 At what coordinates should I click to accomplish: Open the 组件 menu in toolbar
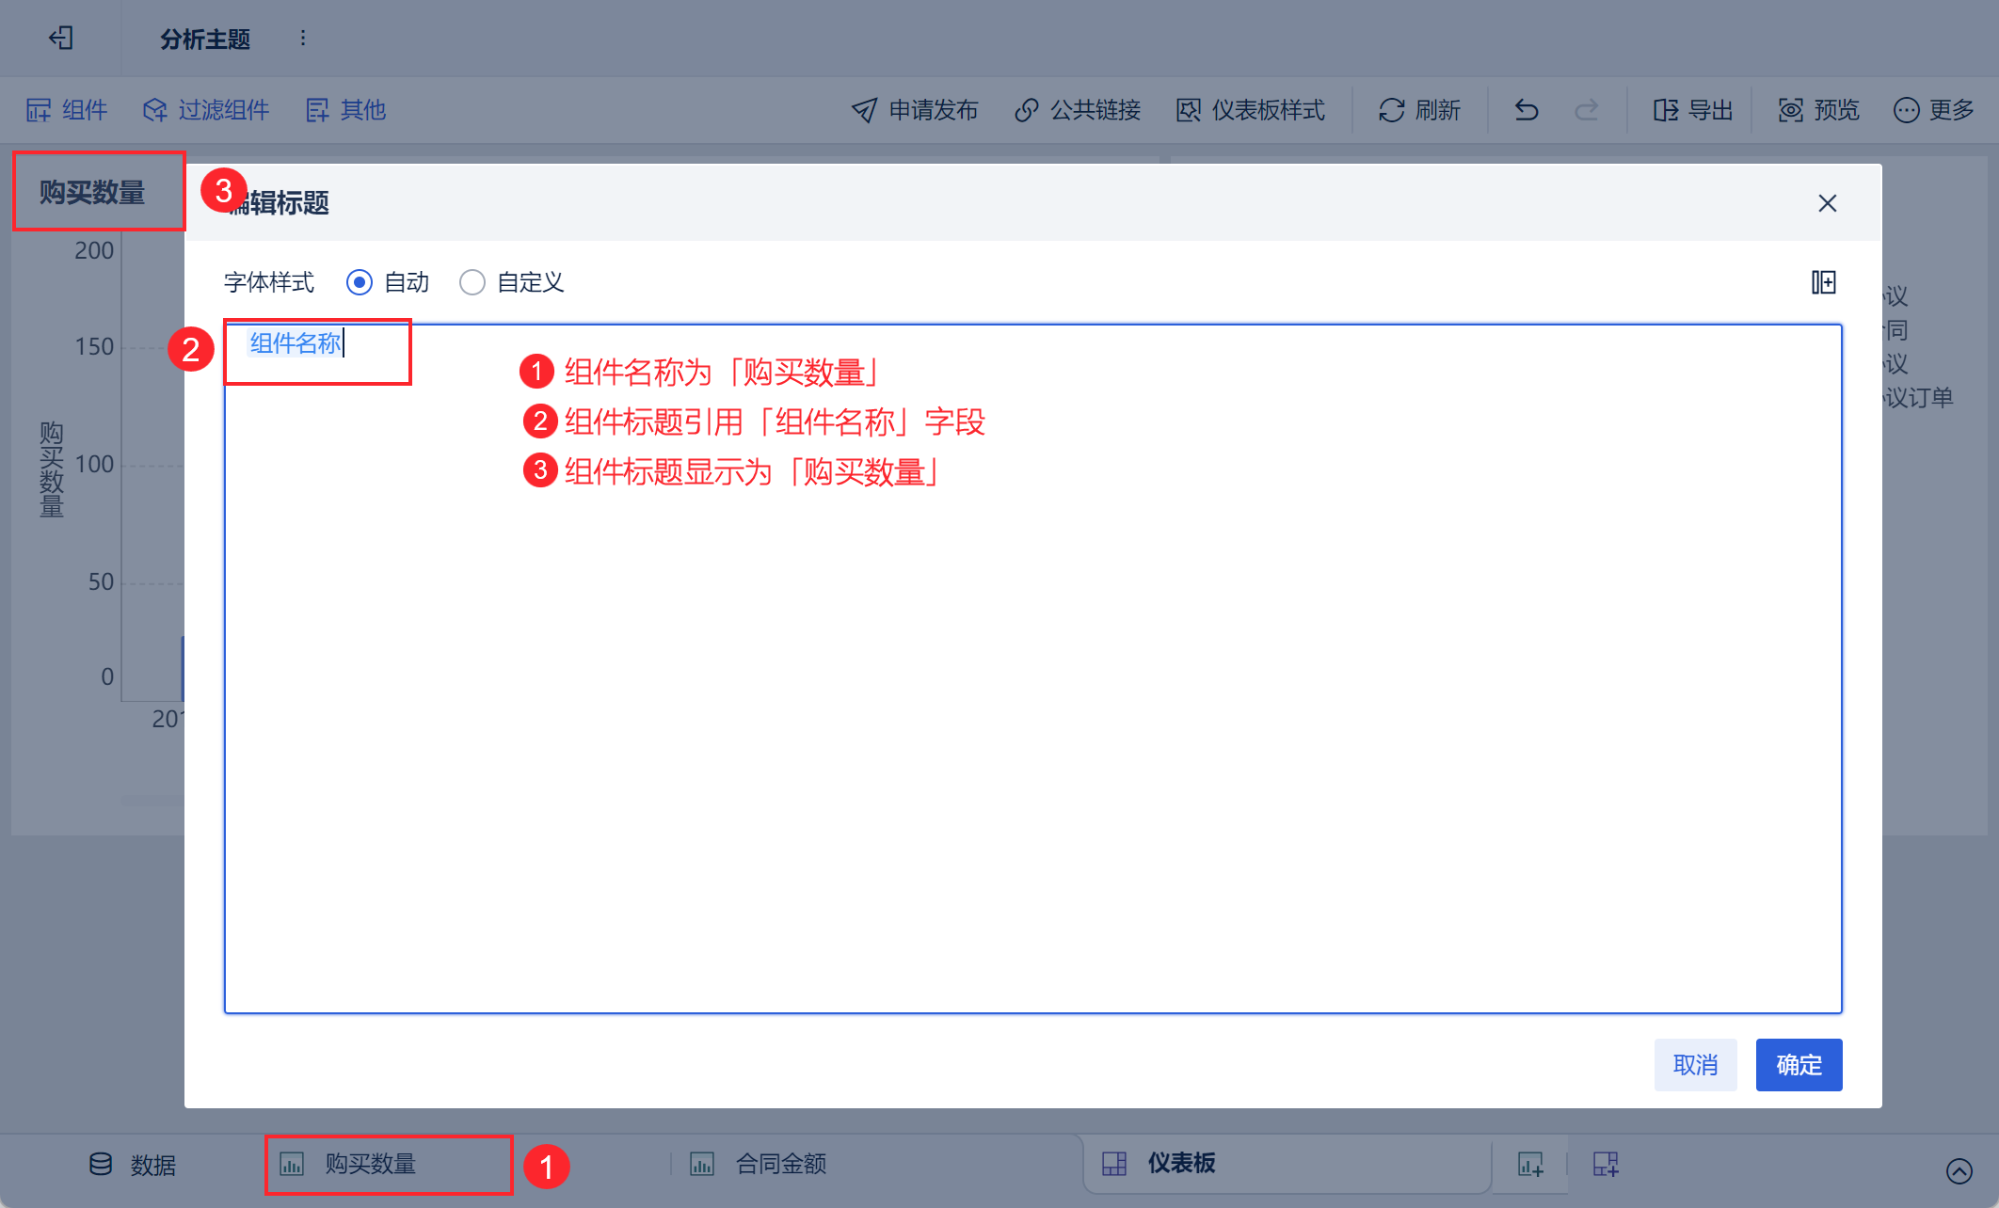point(67,110)
